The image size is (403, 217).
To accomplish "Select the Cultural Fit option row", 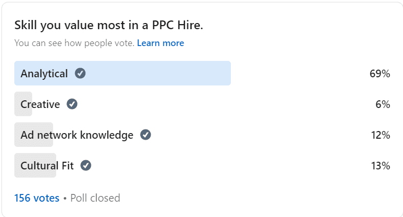I will [x=202, y=165].
